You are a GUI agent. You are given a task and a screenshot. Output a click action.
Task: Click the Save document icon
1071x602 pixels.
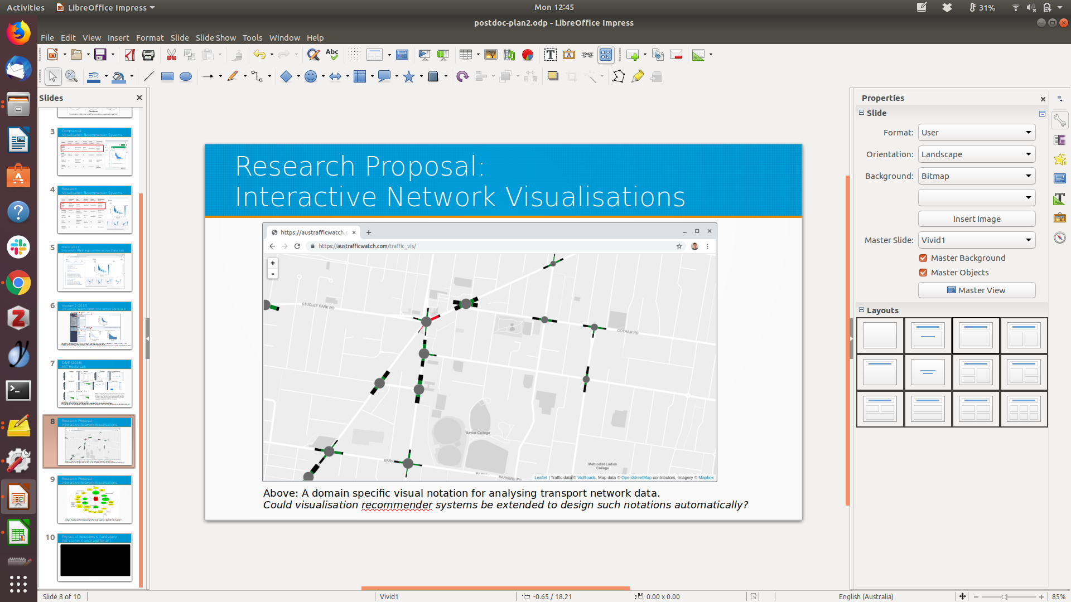(100, 55)
